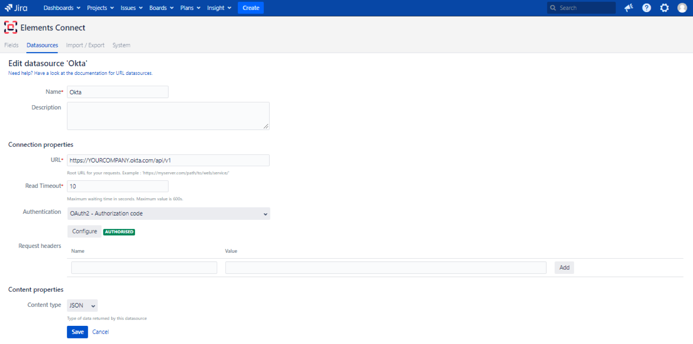Switch to the Fields tab

coord(11,45)
